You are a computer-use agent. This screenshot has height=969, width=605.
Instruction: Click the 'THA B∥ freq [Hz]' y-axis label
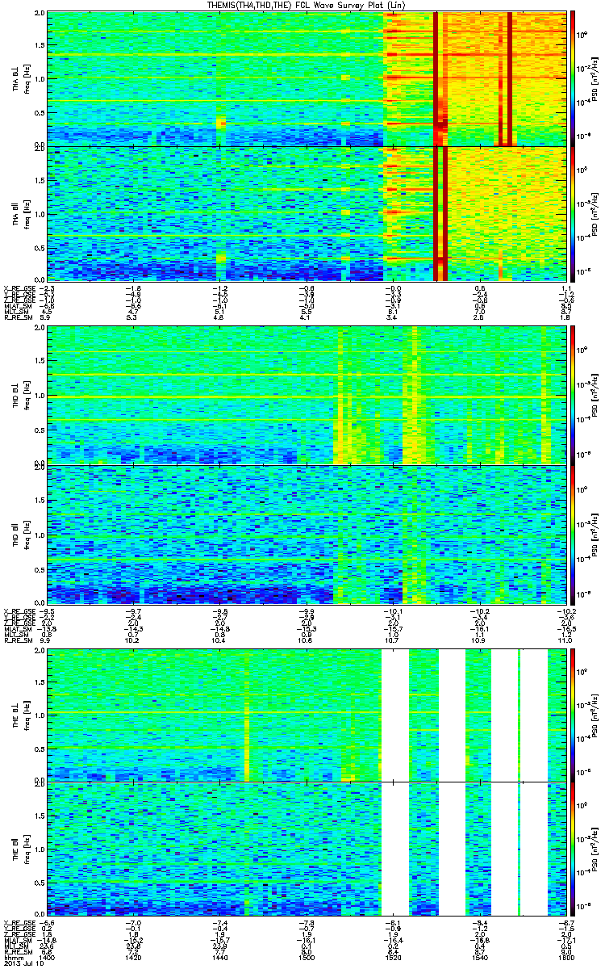pyautogui.click(x=21, y=213)
